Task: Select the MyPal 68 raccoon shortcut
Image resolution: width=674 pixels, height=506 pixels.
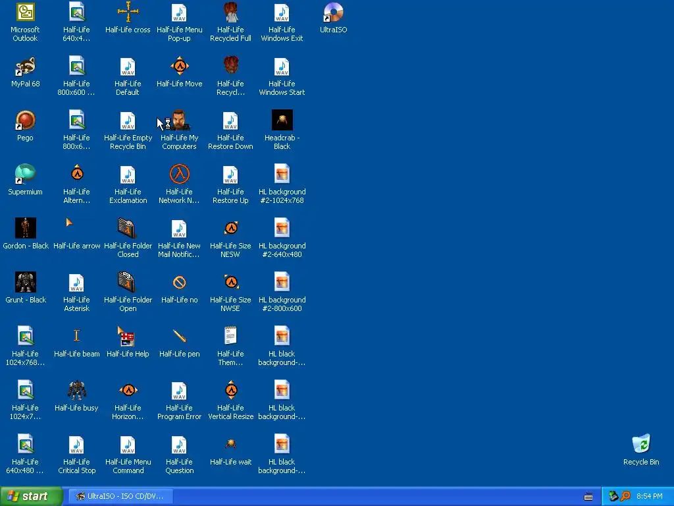Action: pyautogui.click(x=25, y=72)
